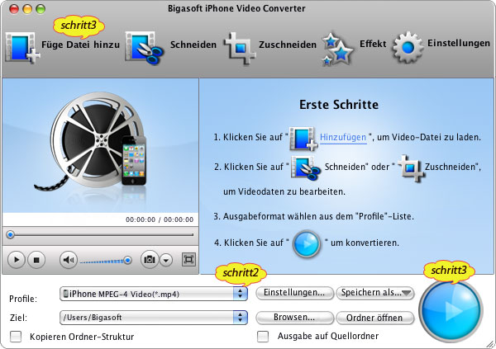The width and height of the screenshot is (496, 349).
Task: Click the small convert icon in step 4
Action: (307, 244)
